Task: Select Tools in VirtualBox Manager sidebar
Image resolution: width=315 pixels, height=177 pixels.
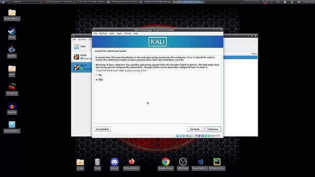Action: (x=82, y=47)
